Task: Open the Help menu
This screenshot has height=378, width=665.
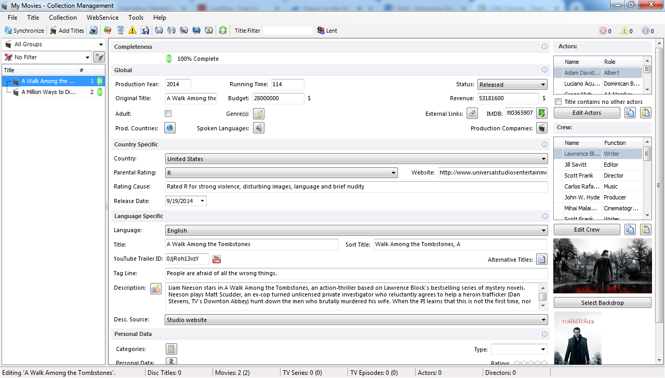Action: click(159, 18)
